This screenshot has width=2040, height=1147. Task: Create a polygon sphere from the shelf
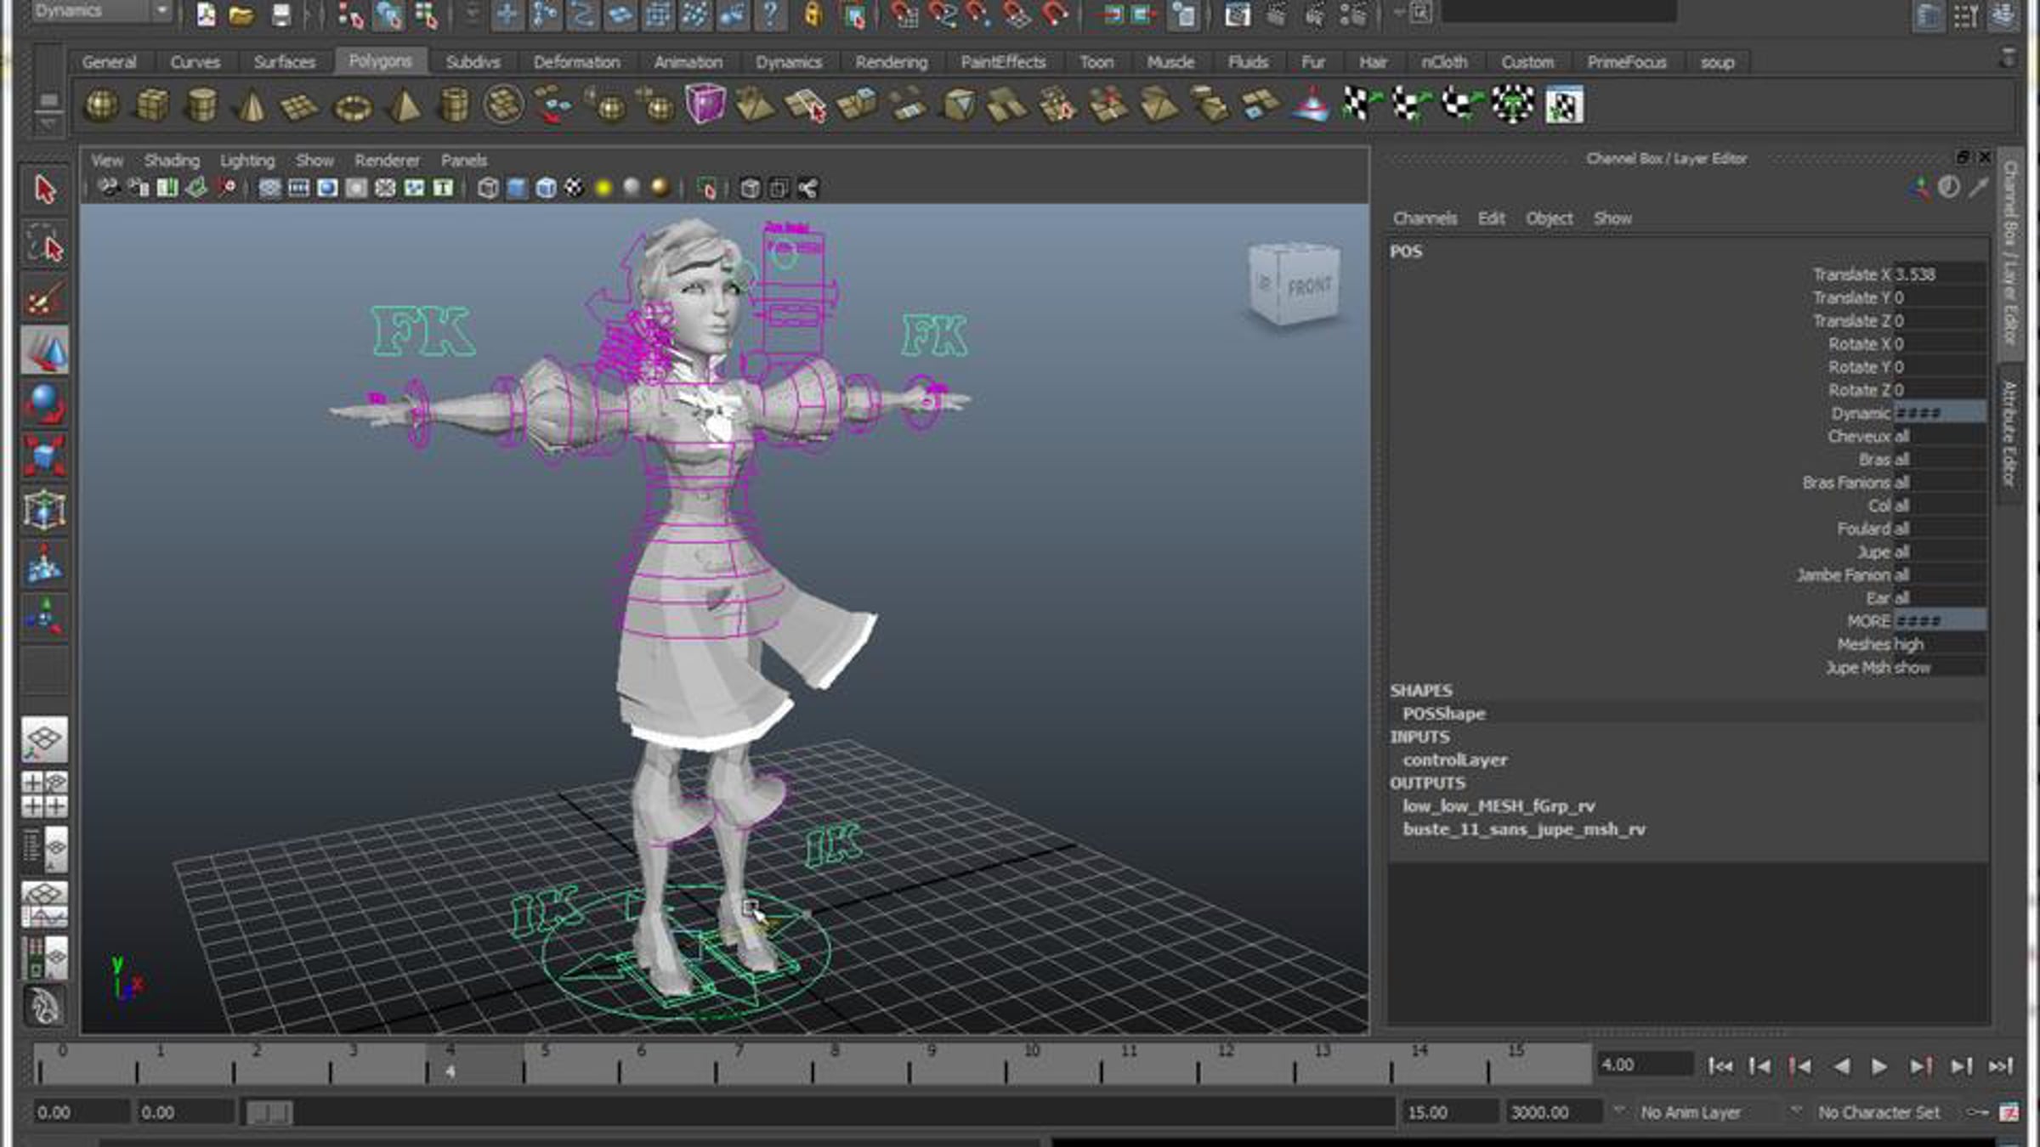click(x=101, y=106)
